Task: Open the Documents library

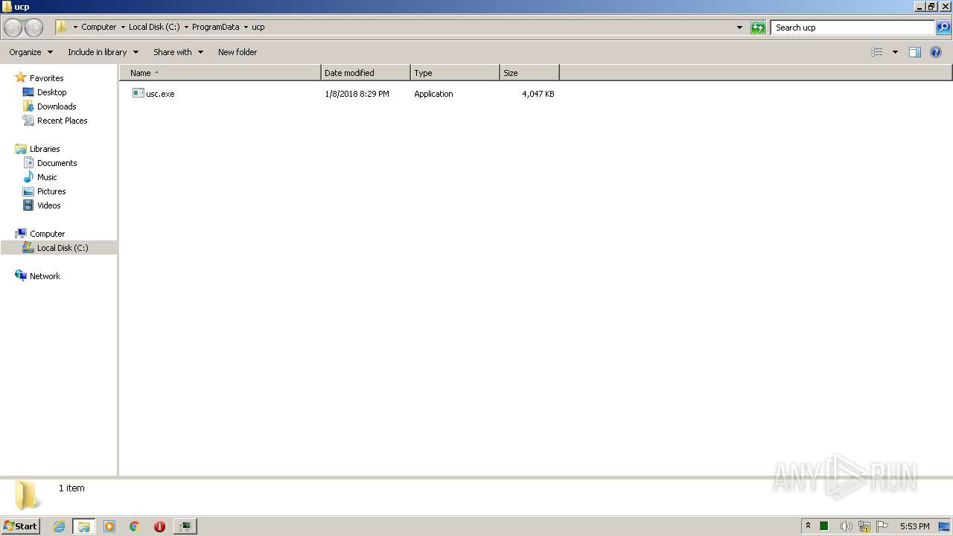Action: (x=57, y=163)
